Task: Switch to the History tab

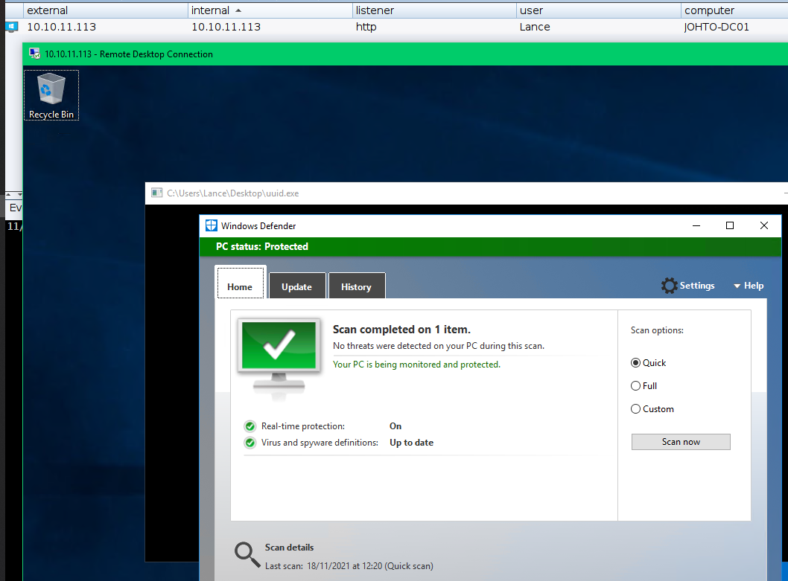Action: (356, 286)
